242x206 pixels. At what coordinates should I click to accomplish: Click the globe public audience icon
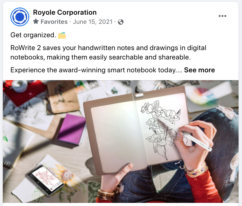(x=121, y=22)
